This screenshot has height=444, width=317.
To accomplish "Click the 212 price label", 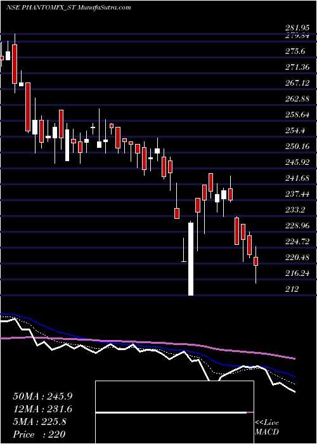I will click(x=292, y=289).
